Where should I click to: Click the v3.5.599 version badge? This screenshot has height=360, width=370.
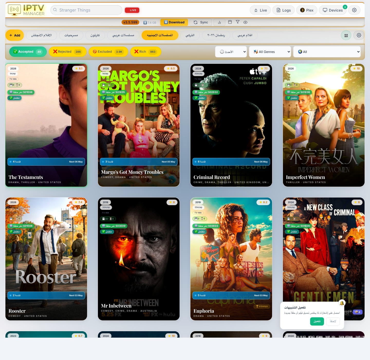[x=130, y=22]
